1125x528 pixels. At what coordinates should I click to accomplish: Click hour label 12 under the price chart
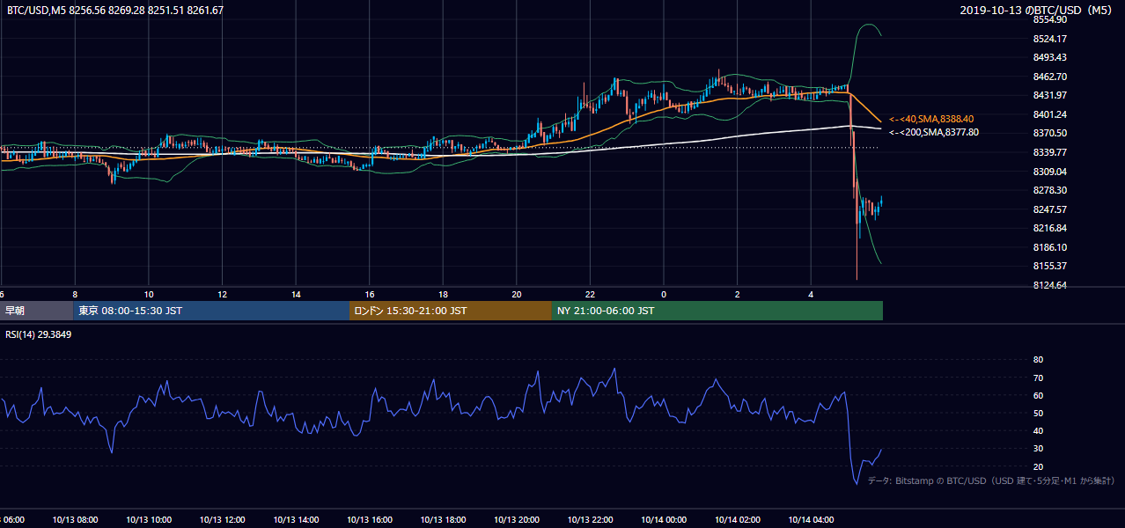click(x=223, y=294)
